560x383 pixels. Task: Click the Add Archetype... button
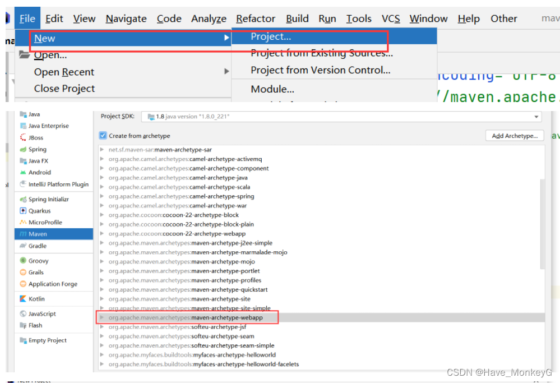click(515, 136)
